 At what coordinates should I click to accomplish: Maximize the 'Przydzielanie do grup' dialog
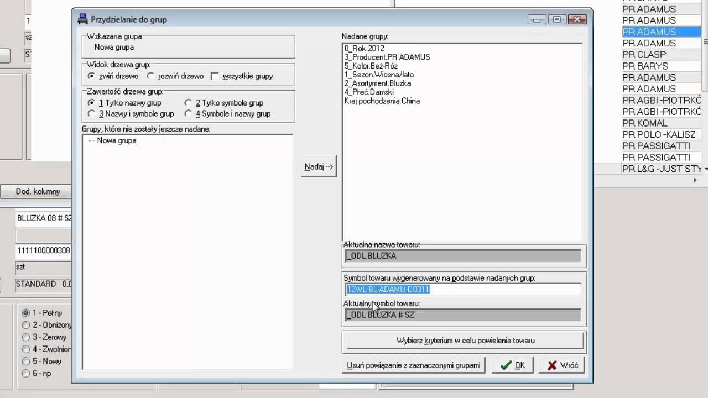pos(556,19)
